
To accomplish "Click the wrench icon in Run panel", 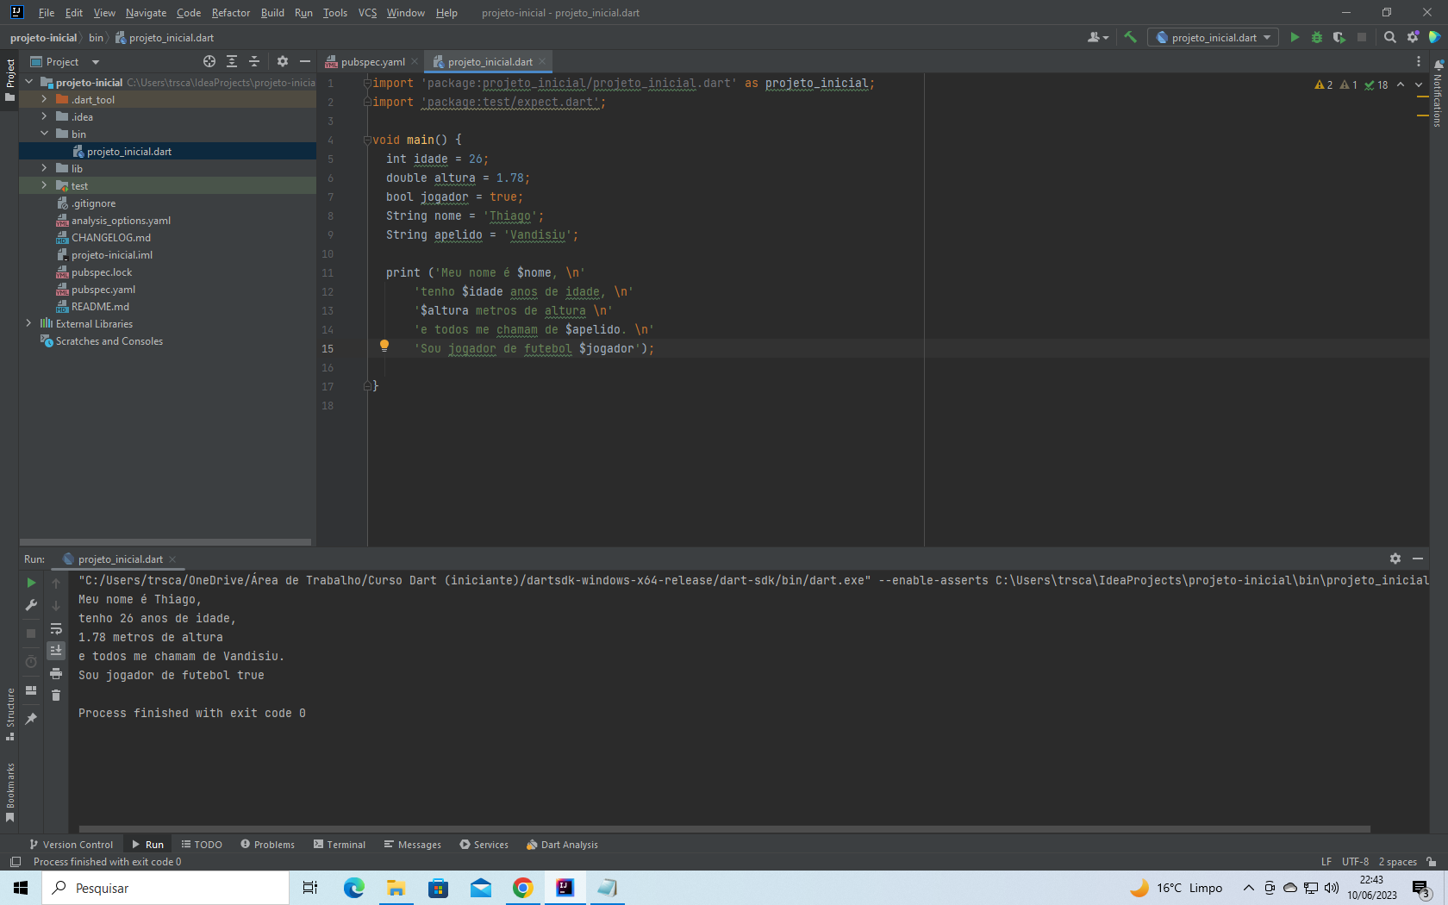I will (31, 605).
